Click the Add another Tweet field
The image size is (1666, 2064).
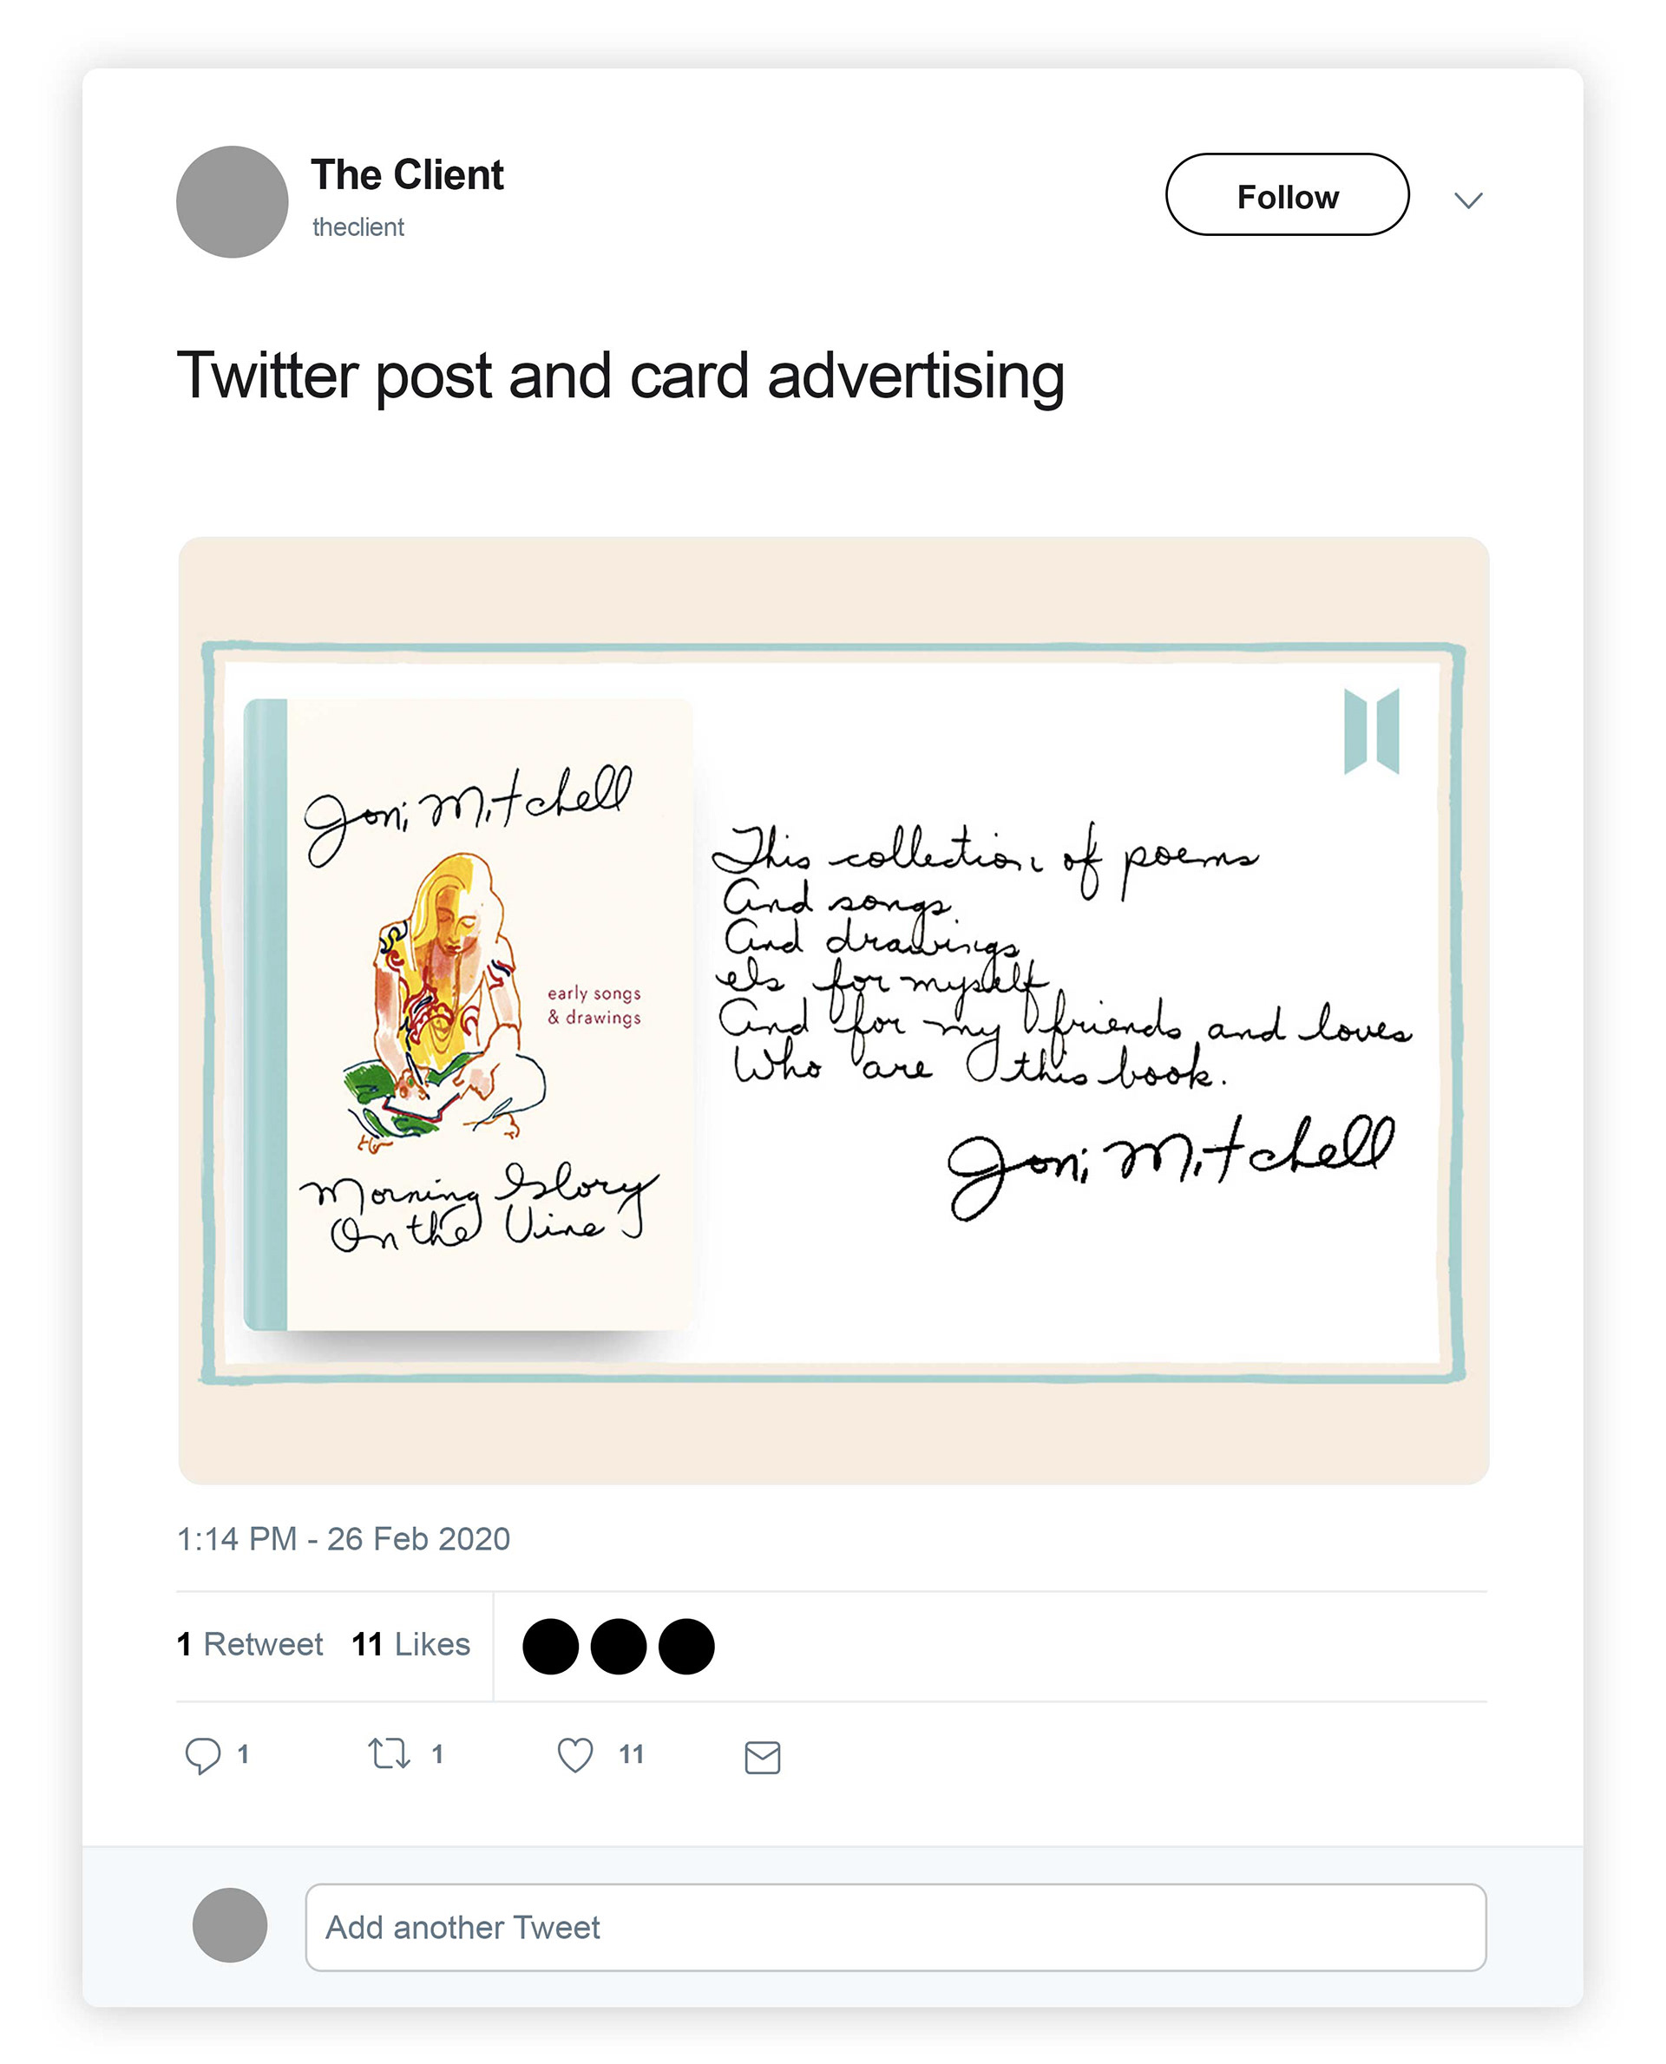(895, 1927)
